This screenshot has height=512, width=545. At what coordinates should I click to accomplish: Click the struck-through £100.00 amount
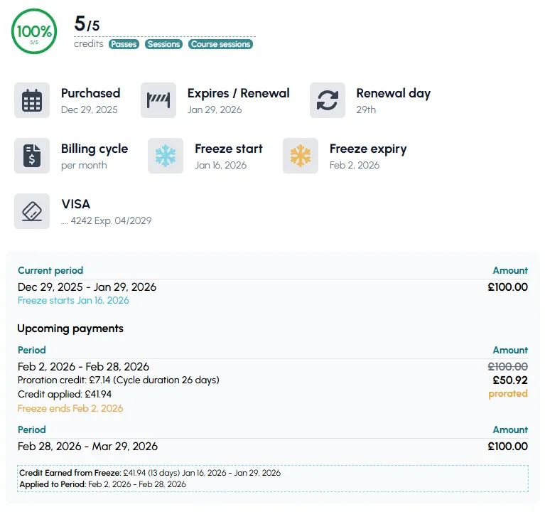507,367
